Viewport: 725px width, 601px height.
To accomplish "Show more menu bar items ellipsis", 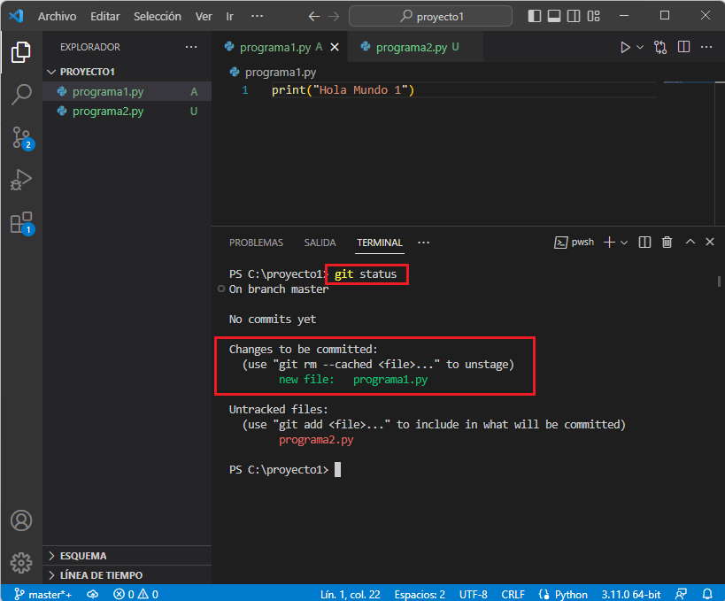I will point(257,17).
